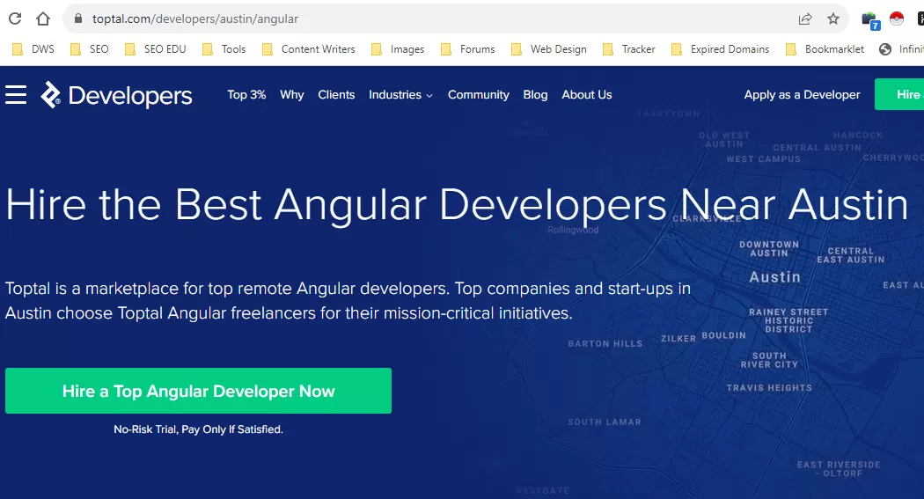924x499 pixels.
Task: Click the padlock site security icon
Action: pos(78,18)
